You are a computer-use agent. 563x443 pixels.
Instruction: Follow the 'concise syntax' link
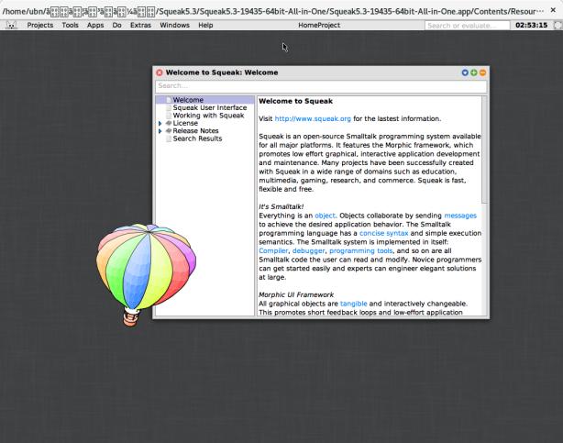click(383, 233)
